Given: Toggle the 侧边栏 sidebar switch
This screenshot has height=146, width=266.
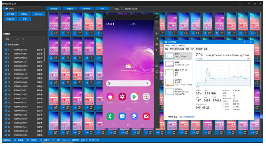Looking at the screenshot, I should coord(6,8).
